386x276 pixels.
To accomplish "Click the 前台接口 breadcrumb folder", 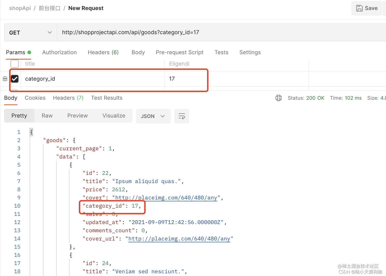I will [x=50, y=8].
